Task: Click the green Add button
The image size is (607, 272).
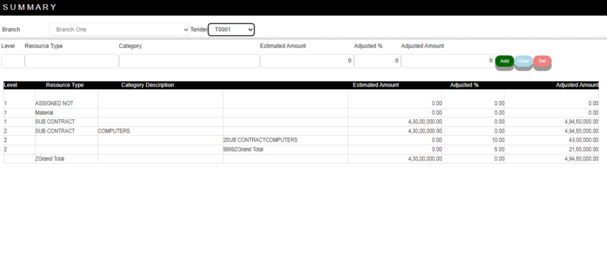Action: click(x=504, y=61)
